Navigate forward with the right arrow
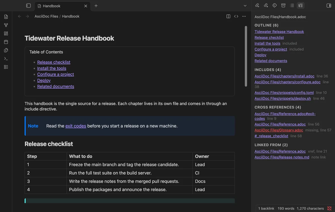The height and width of the screenshot is (212, 335). (27, 16)
